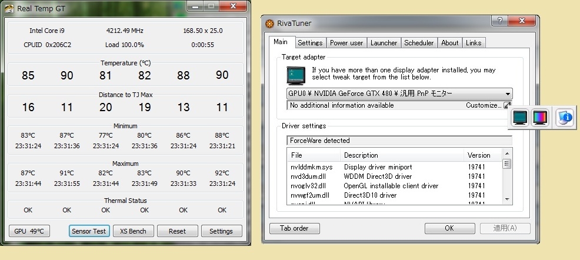Select the nvlddmkm.sys driver row
580x260 pixels.
point(312,167)
